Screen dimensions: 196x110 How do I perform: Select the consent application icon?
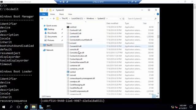(68, 43)
